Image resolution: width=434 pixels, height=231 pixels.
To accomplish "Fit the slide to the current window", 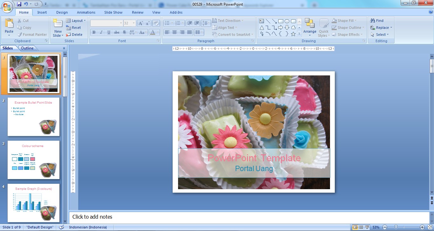I will click(x=430, y=227).
